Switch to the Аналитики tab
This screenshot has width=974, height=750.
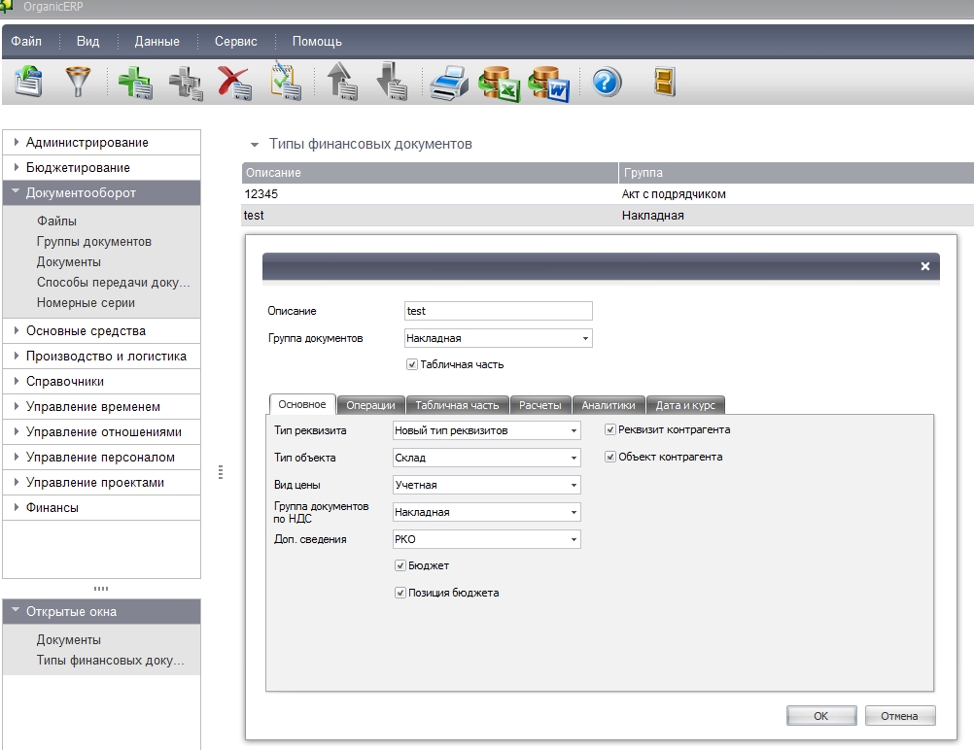[609, 405]
